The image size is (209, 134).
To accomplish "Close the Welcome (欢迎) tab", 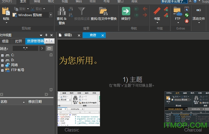I will (x=103, y=36).
